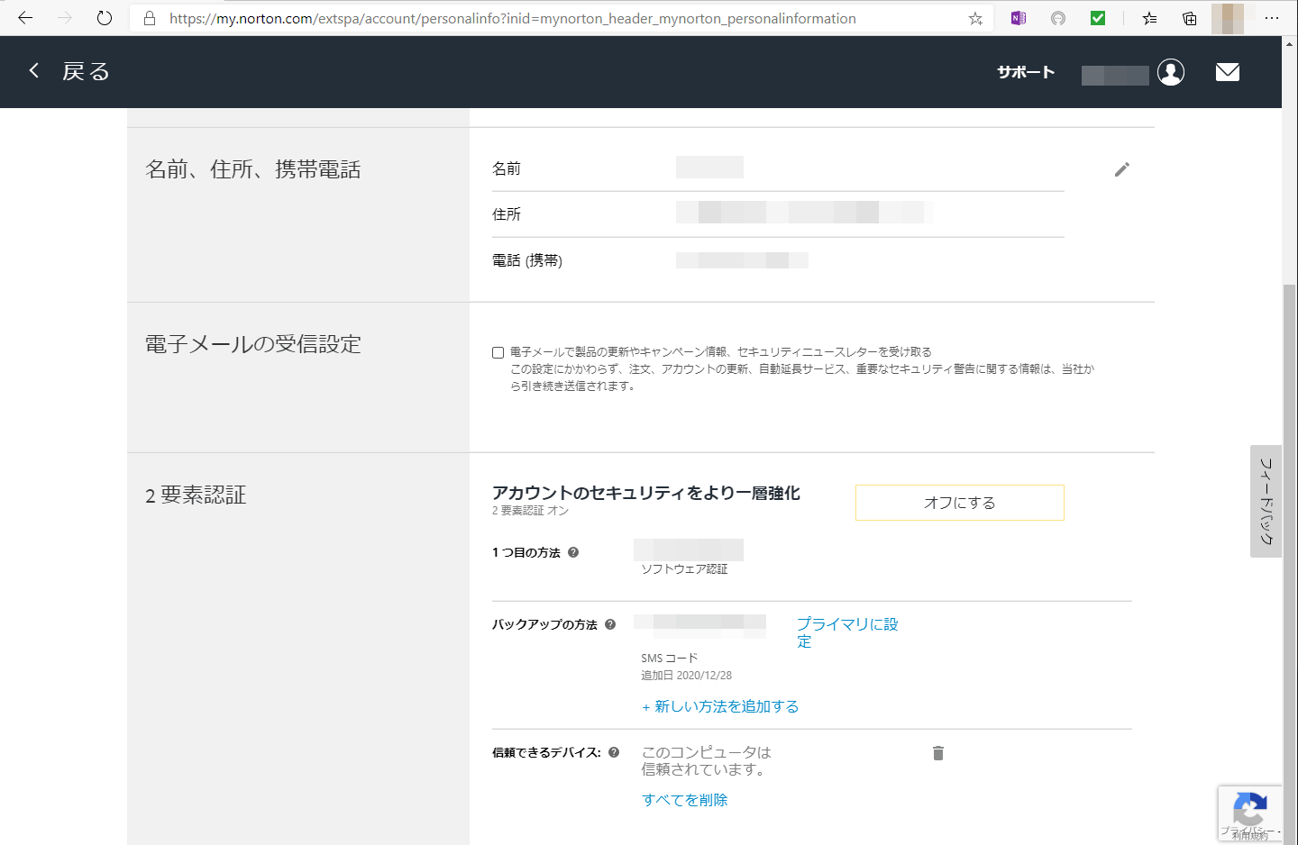Go back using the 戻る chevron

34,70
